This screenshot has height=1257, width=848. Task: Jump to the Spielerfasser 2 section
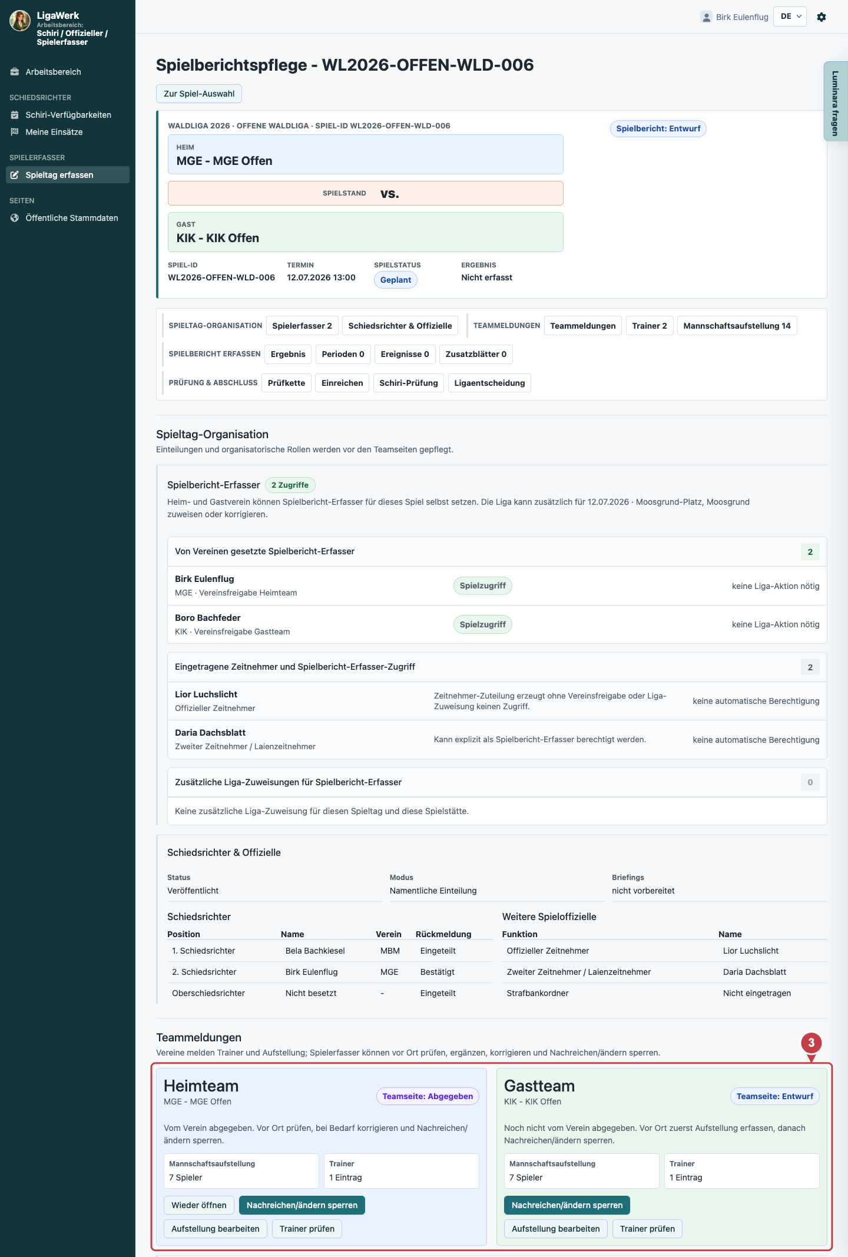tap(302, 326)
